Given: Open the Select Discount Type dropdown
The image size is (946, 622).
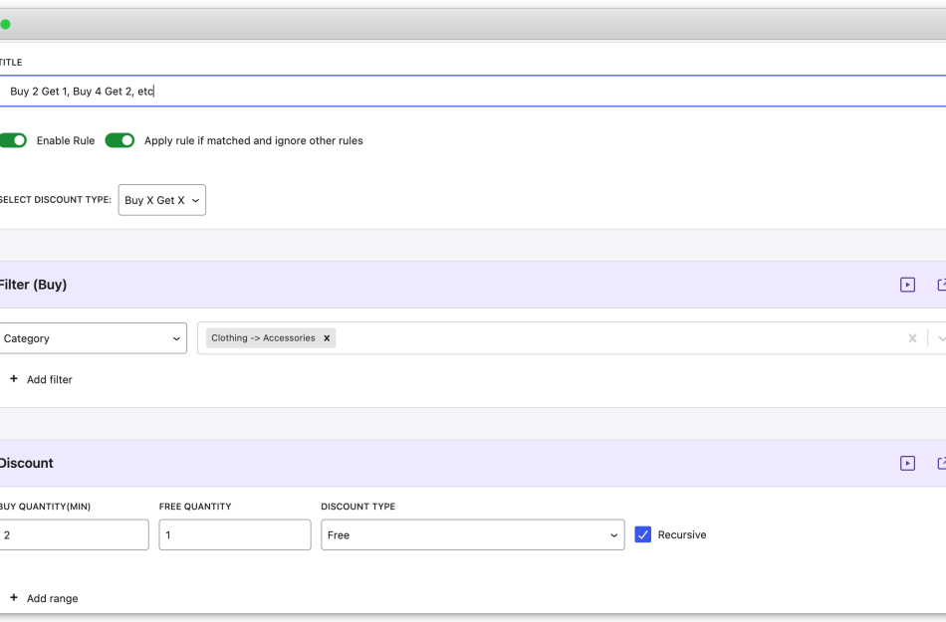Looking at the screenshot, I should [161, 199].
